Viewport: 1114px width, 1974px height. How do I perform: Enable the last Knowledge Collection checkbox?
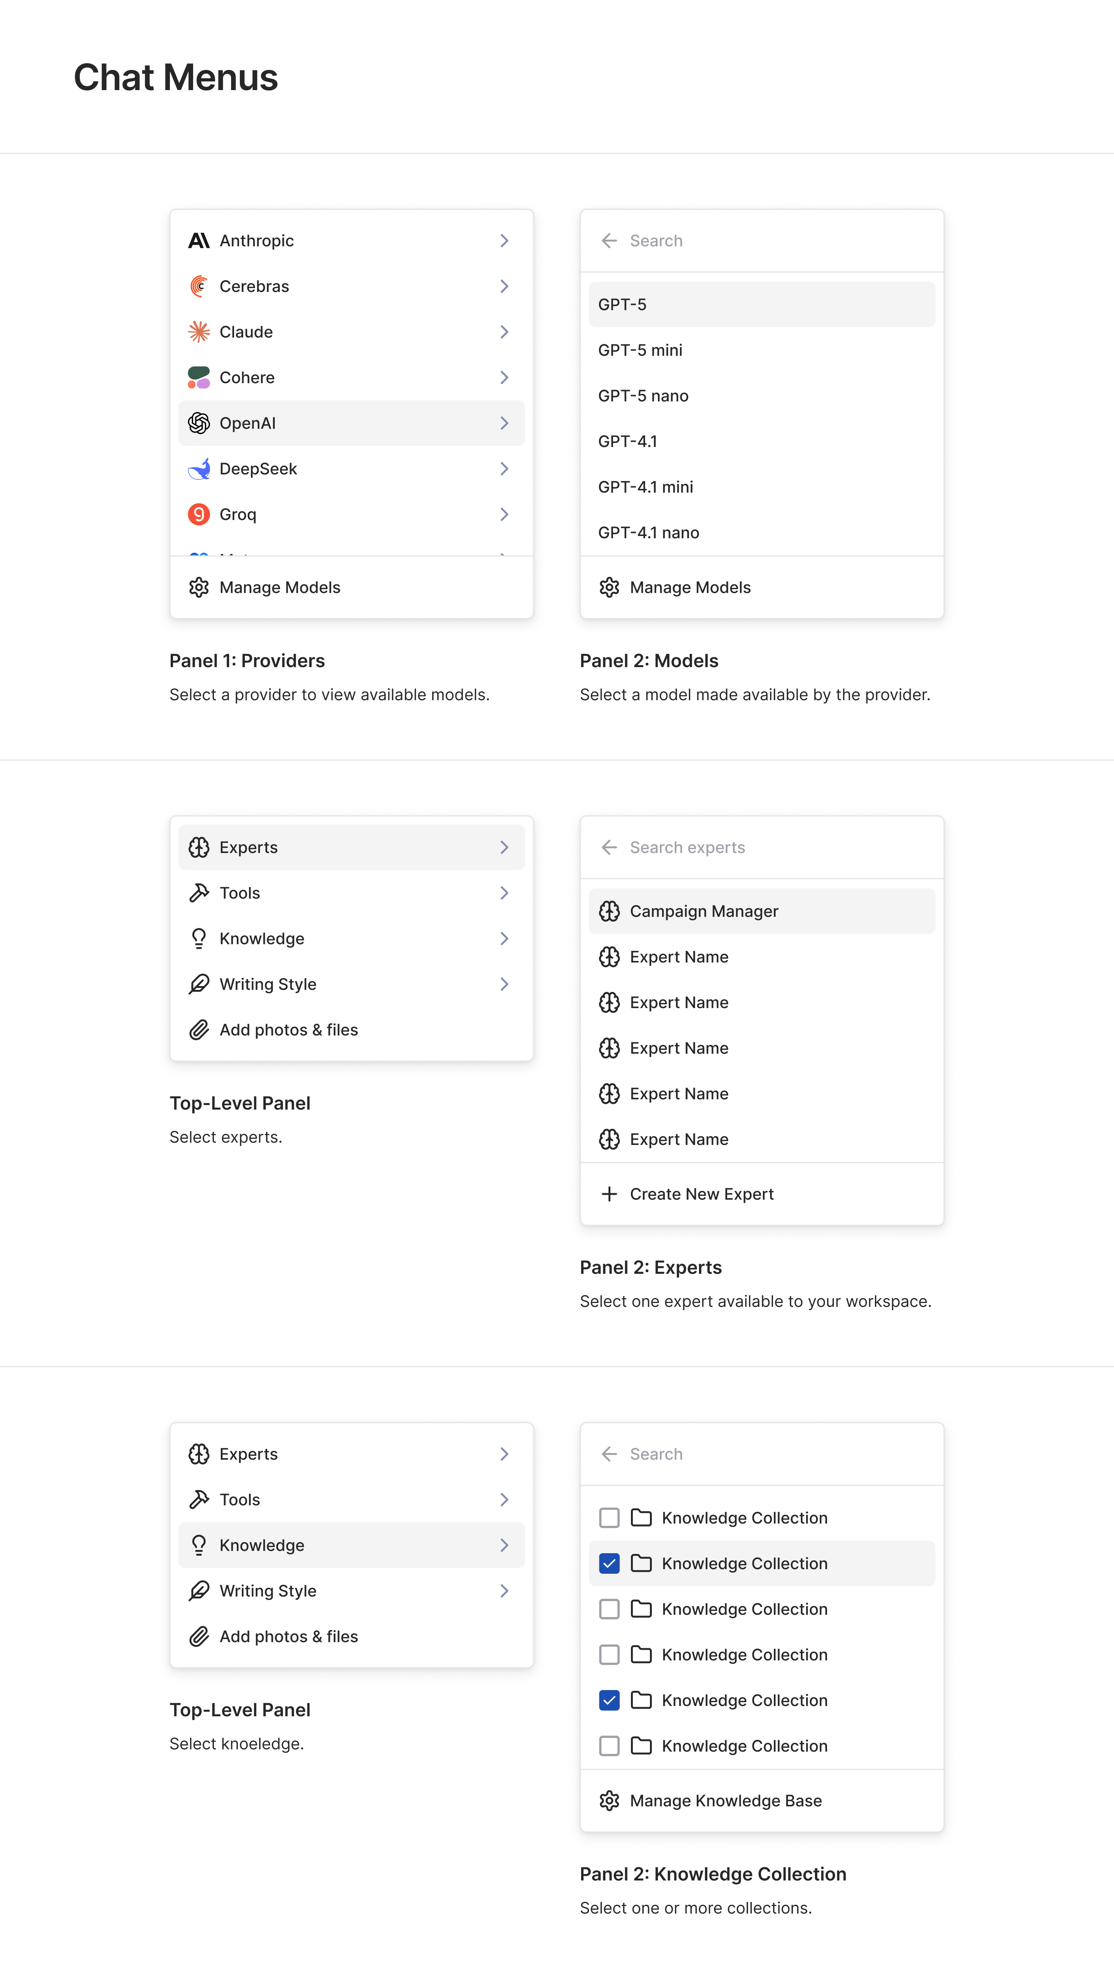[x=609, y=1746]
